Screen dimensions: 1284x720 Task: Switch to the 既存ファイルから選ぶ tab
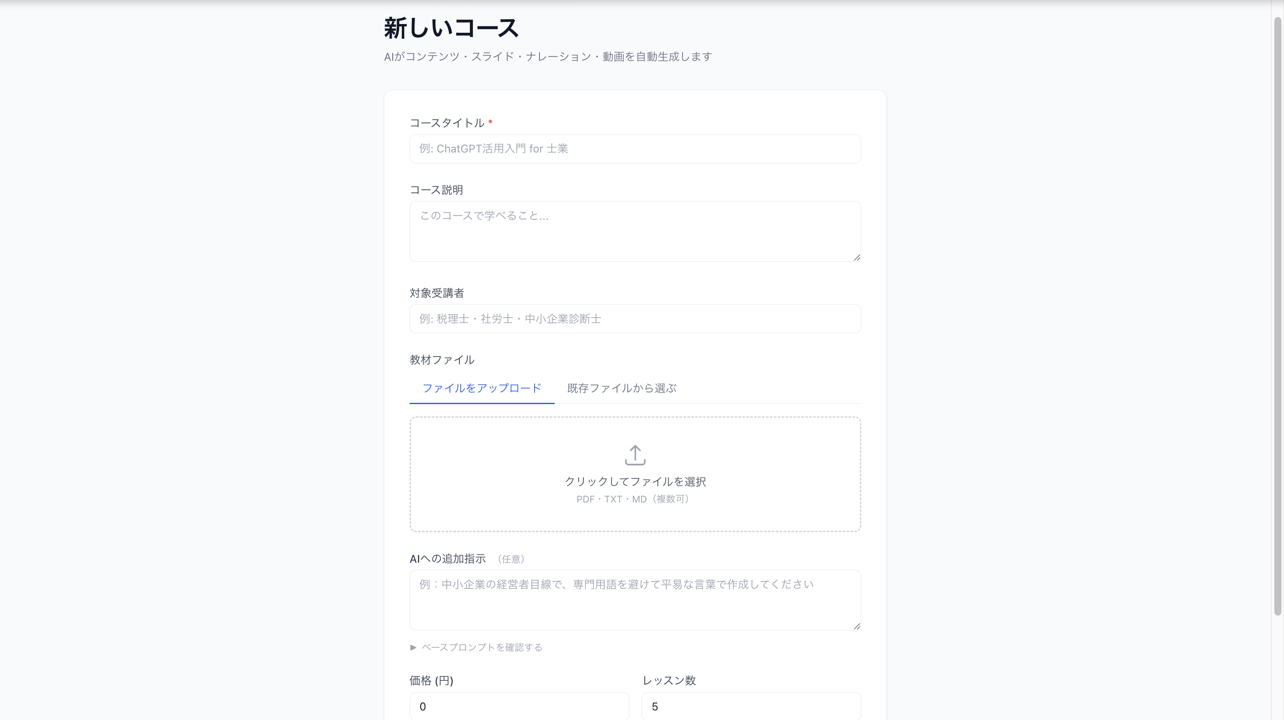click(x=621, y=388)
